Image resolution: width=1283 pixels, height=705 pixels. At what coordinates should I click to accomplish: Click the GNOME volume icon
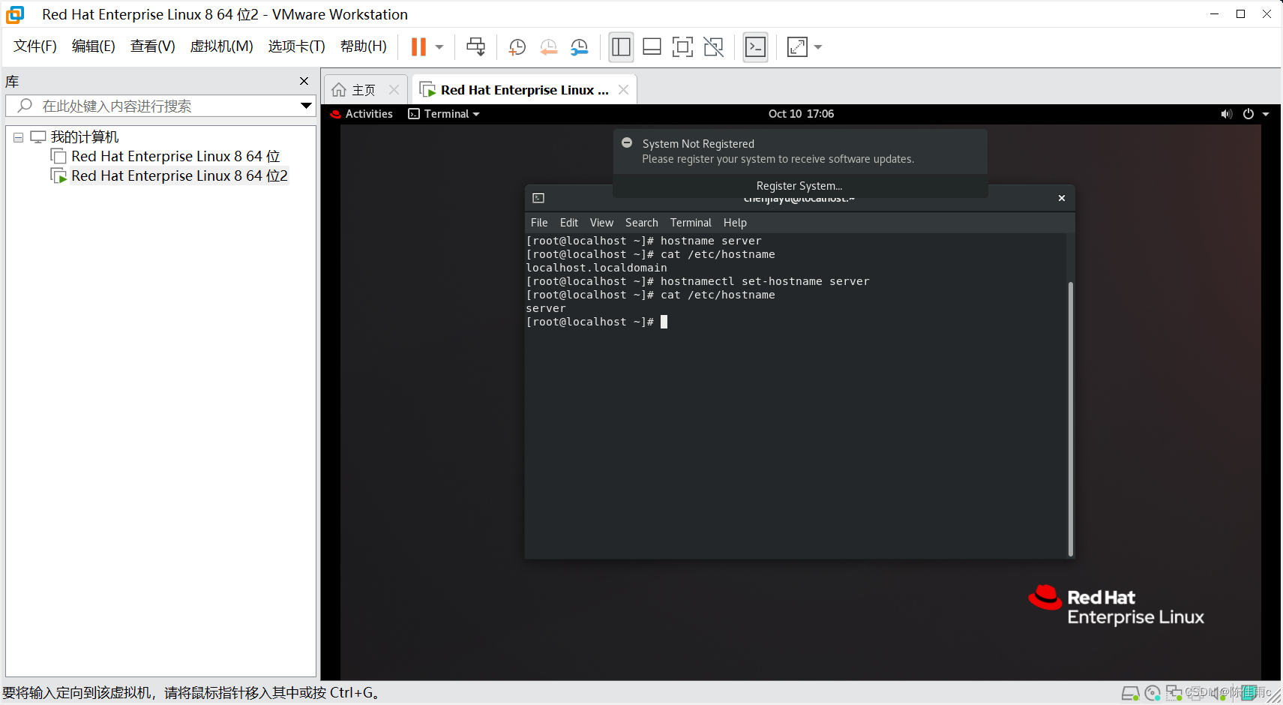click(x=1226, y=114)
